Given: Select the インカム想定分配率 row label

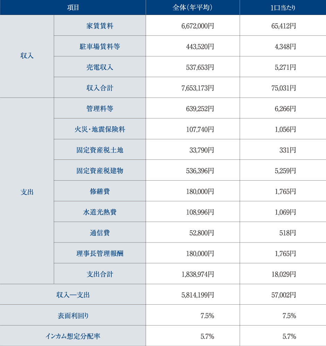Looking at the screenshot, I should (x=73, y=336).
